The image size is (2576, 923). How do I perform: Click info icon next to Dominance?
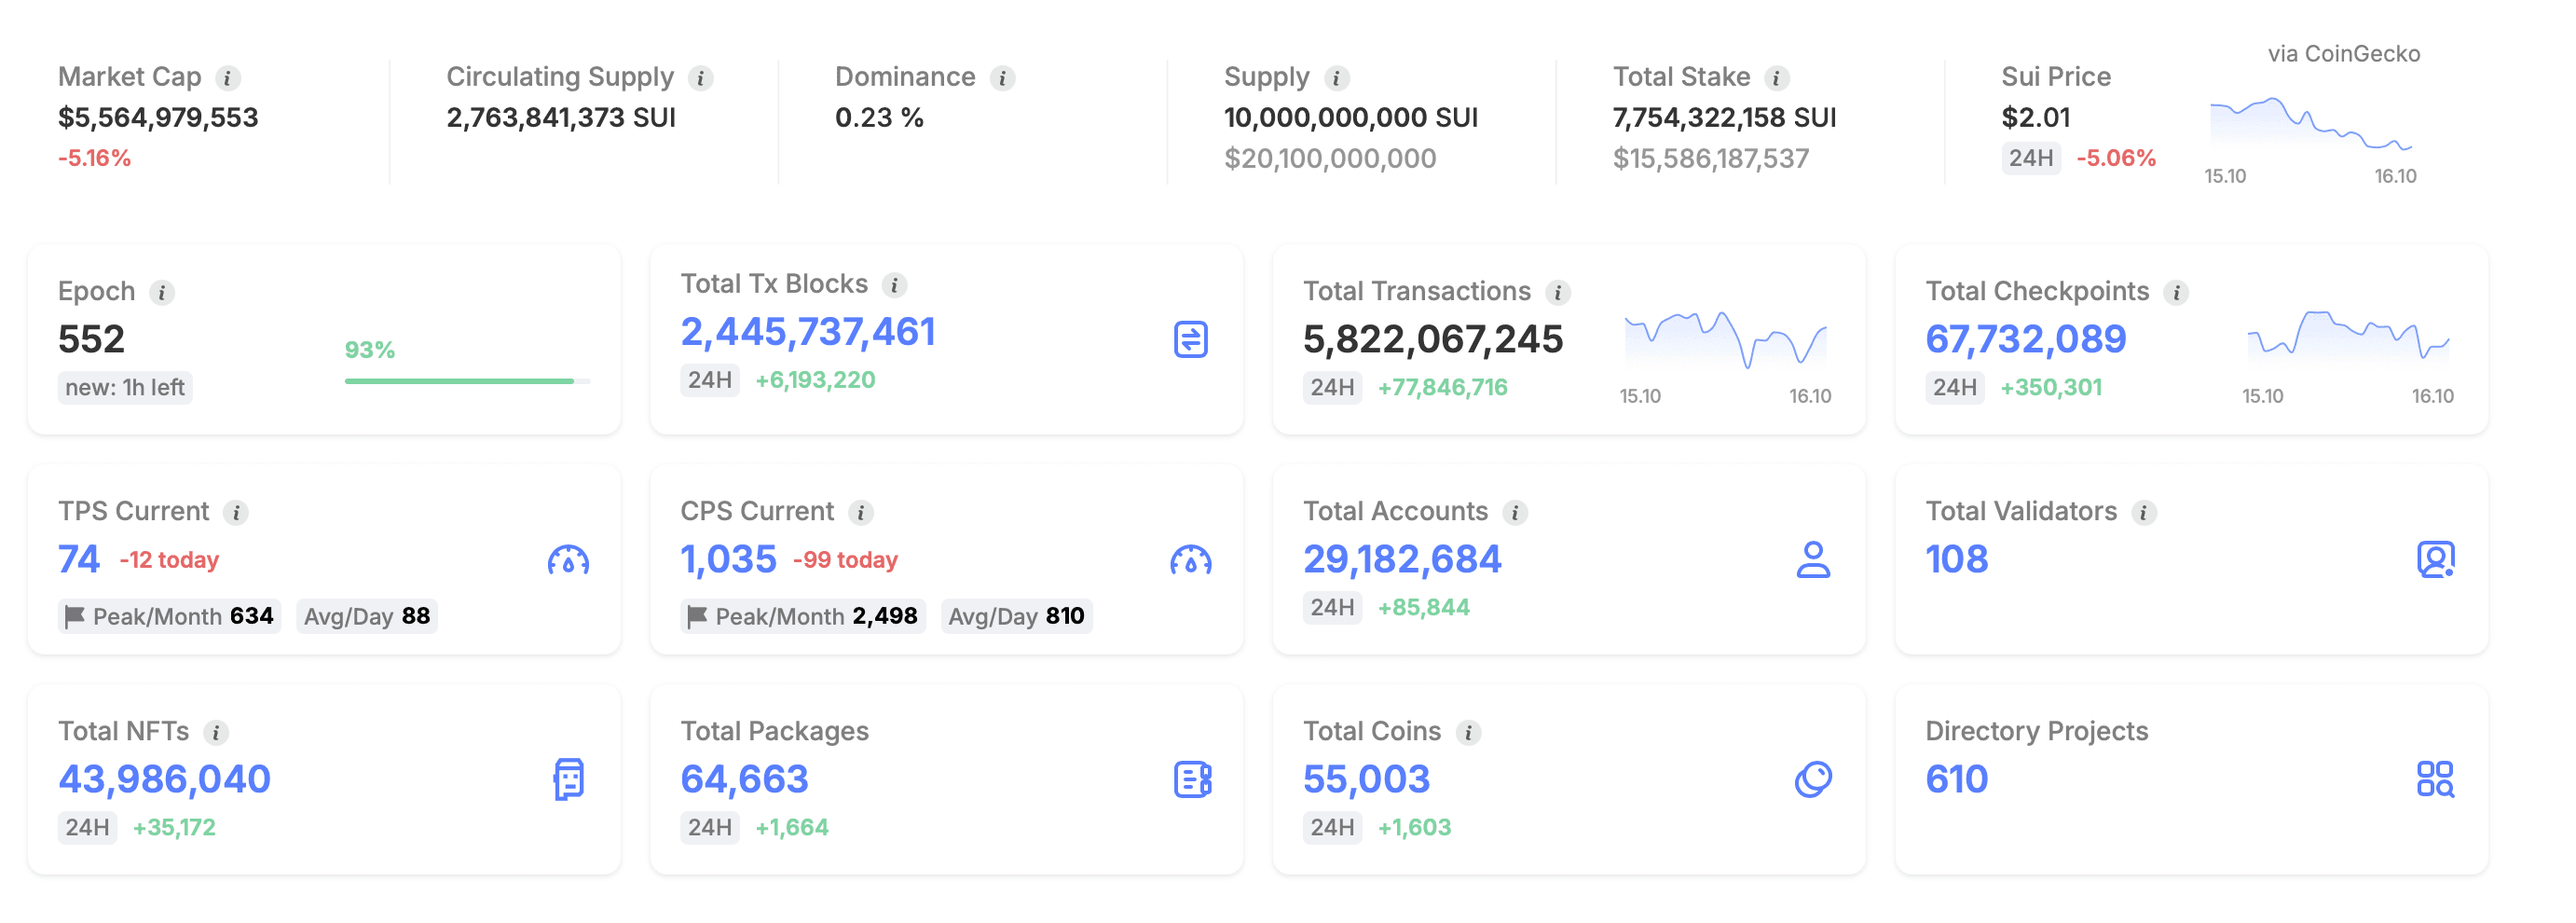(1002, 78)
